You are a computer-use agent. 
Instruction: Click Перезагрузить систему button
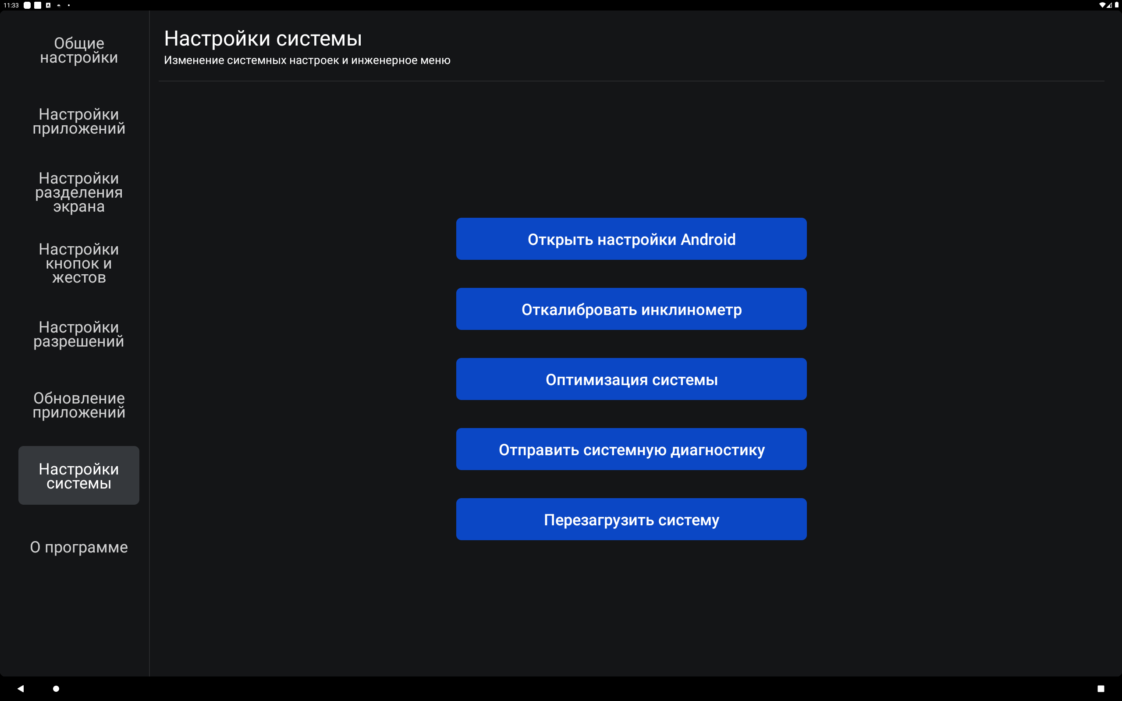click(x=631, y=519)
